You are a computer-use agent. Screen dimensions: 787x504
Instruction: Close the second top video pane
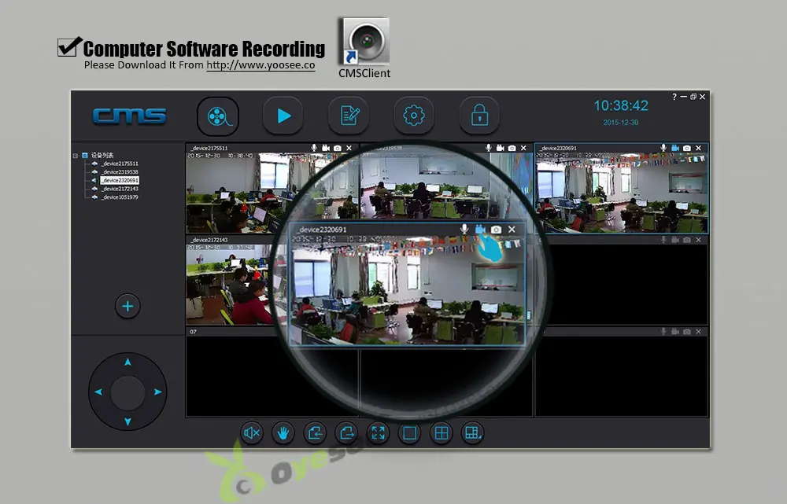point(523,148)
